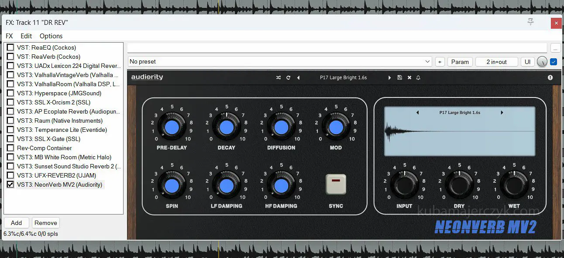Click the shuffle random preset icon

(279, 78)
